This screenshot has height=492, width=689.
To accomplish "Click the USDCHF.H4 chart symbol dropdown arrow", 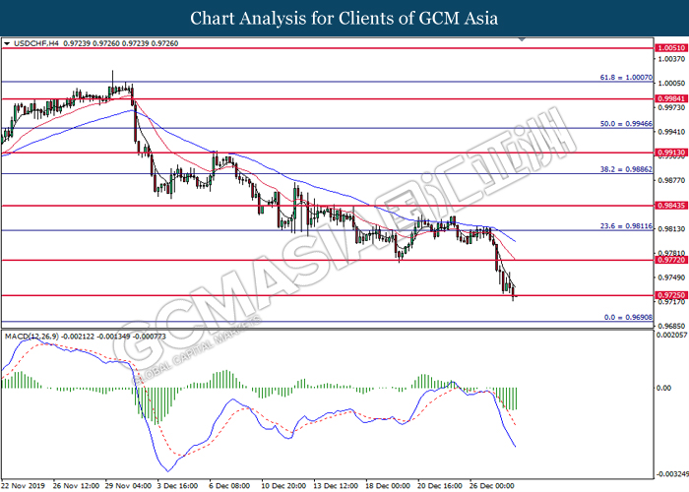I will 7,44.
